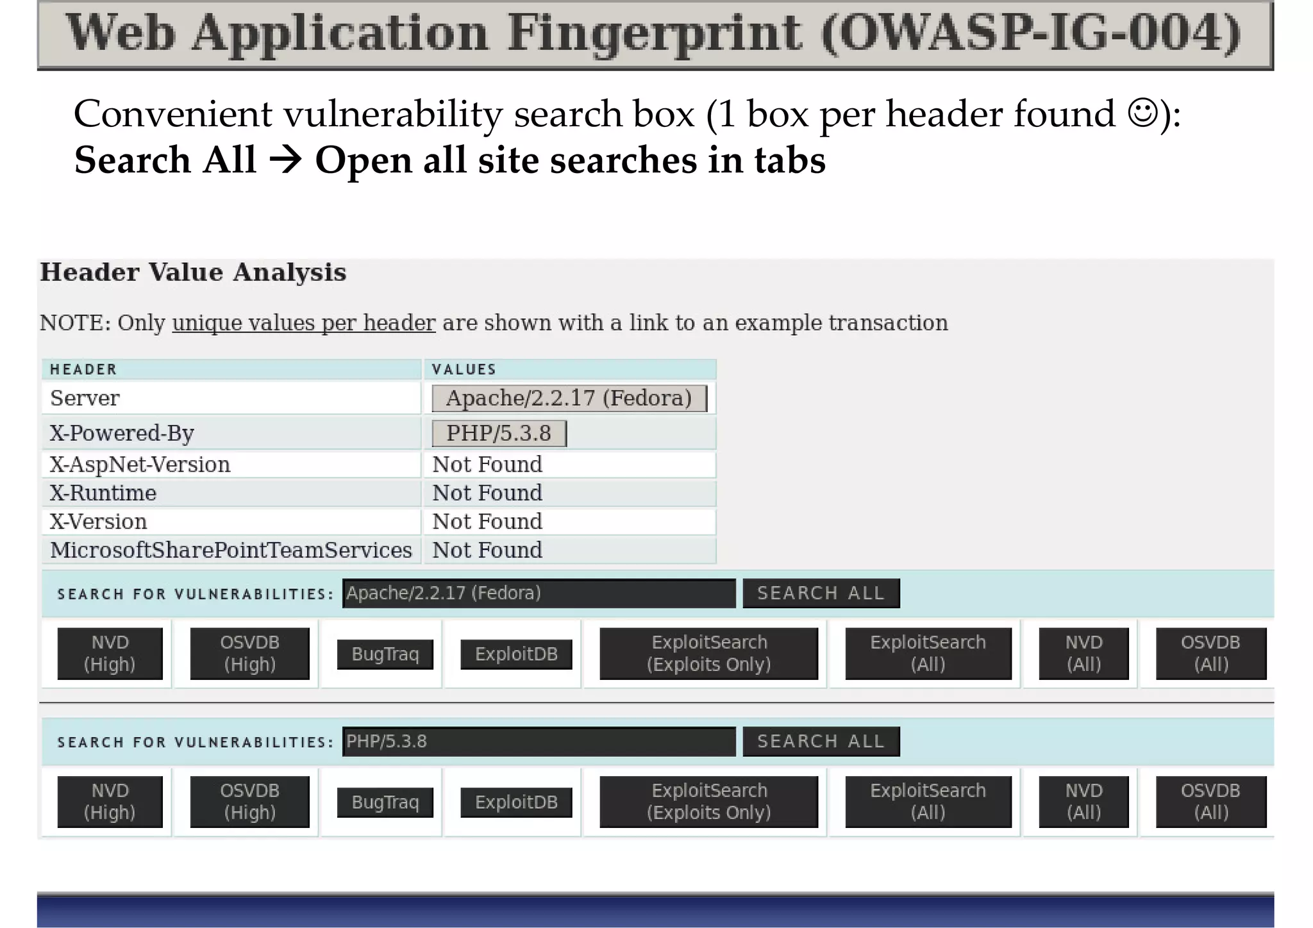Open ExploitSearch (Exploits Only) for PHP/5.3.8

point(708,802)
